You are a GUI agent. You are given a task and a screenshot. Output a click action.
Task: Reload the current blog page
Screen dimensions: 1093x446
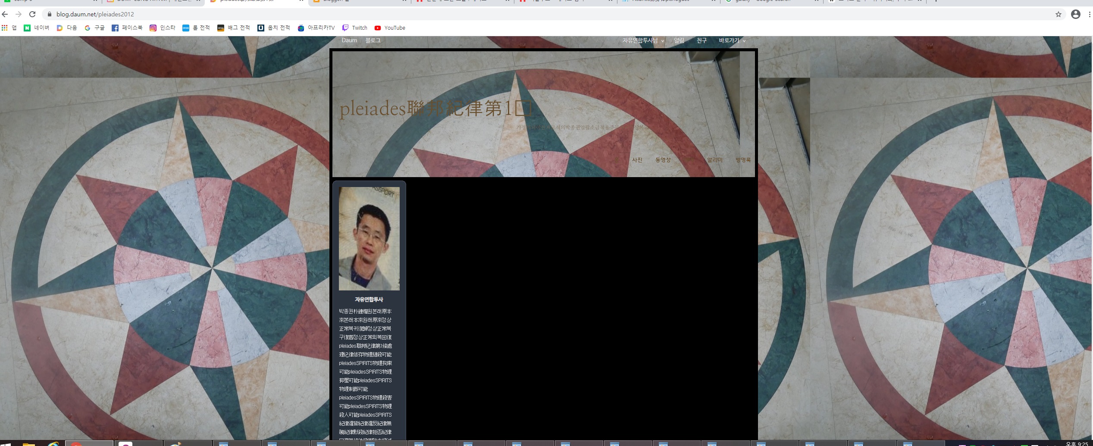tap(32, 14)
